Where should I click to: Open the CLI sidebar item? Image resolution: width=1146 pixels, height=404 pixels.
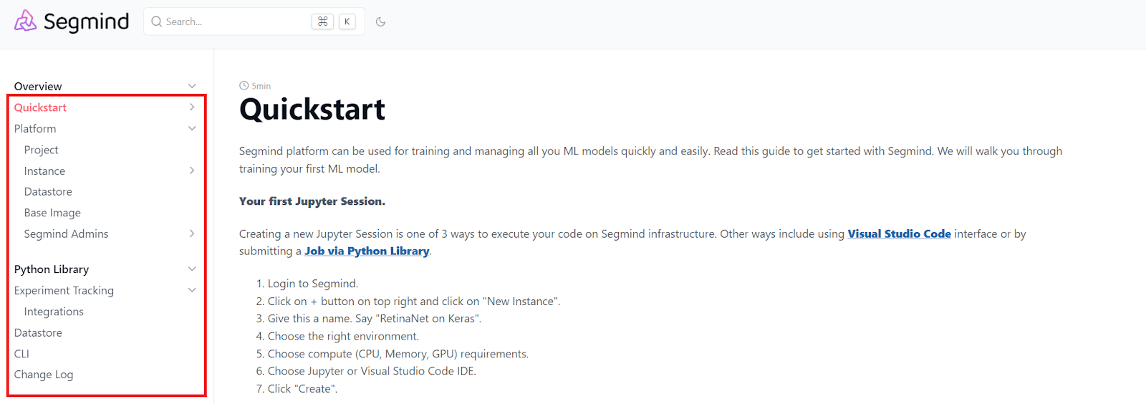[21, 354]
